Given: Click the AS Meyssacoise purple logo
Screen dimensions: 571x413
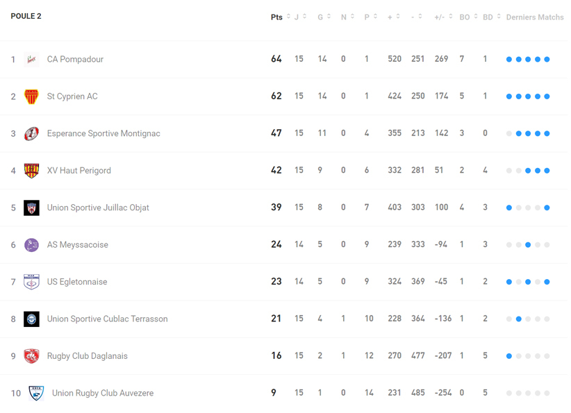Looking at the screenshot, I should point(31,245).
